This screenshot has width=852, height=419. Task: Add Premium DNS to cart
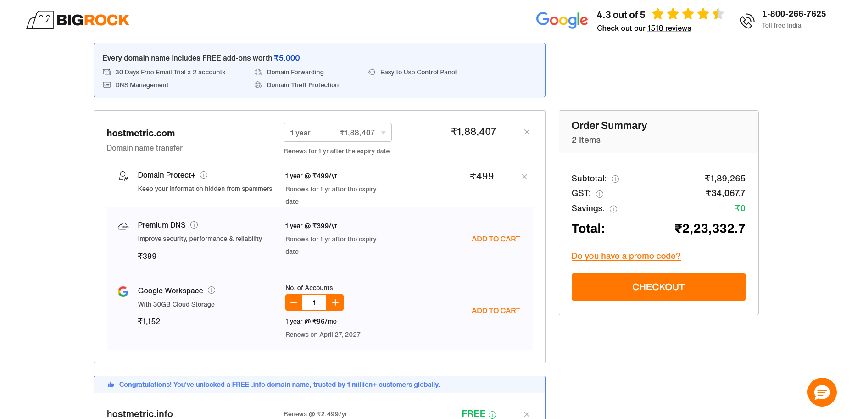point(496,239)
